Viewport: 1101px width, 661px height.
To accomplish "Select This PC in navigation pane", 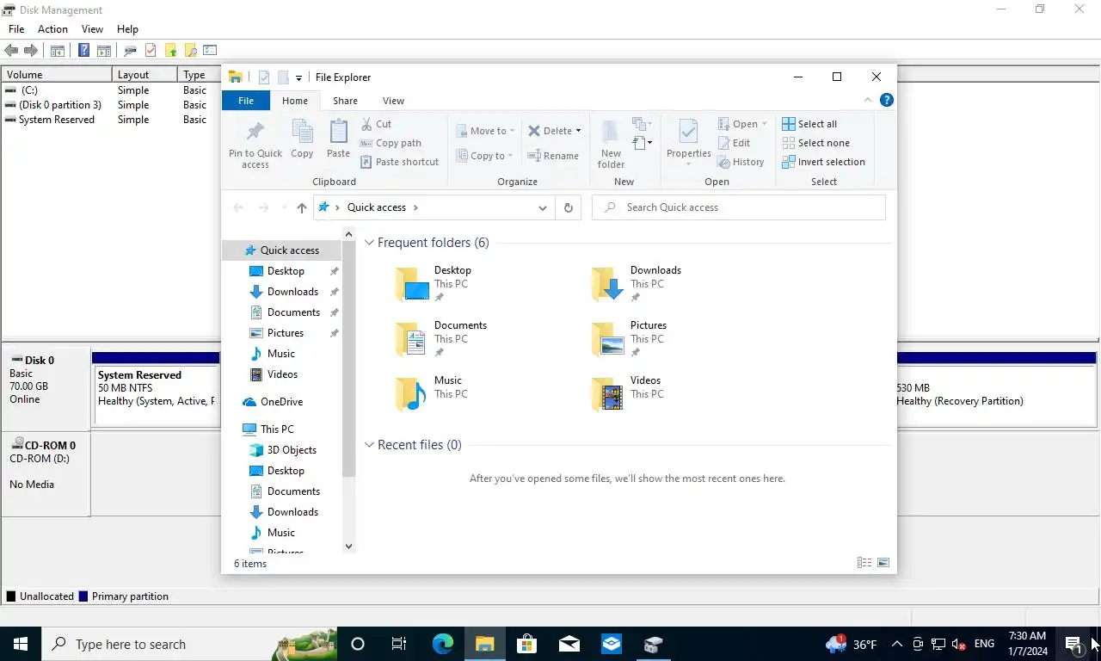I will click(x=277, y=429).
